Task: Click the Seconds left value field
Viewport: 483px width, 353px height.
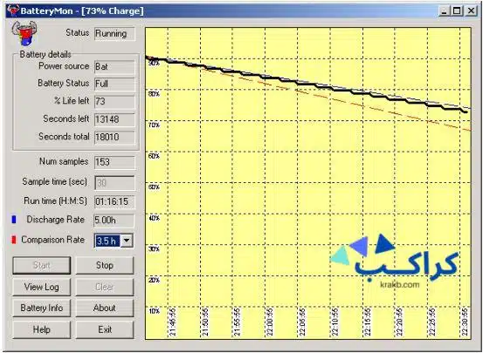Action: [x=114, y=119]
